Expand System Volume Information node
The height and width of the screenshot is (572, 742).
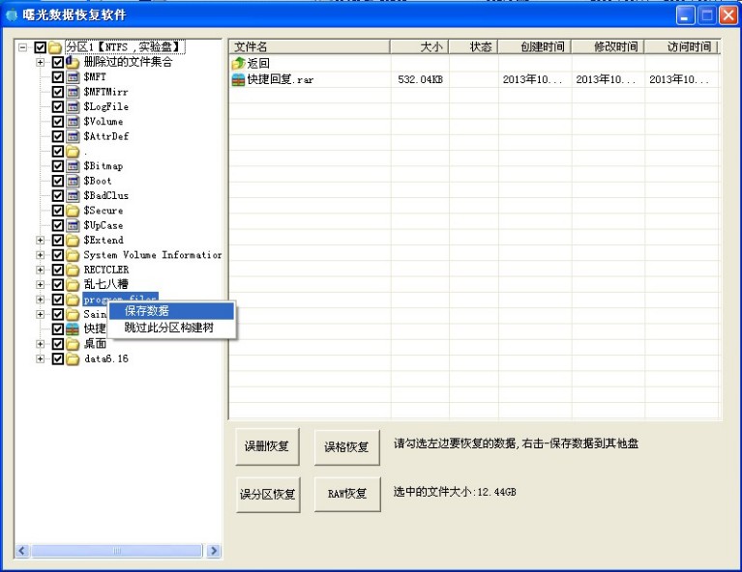[x=41, y=255]
